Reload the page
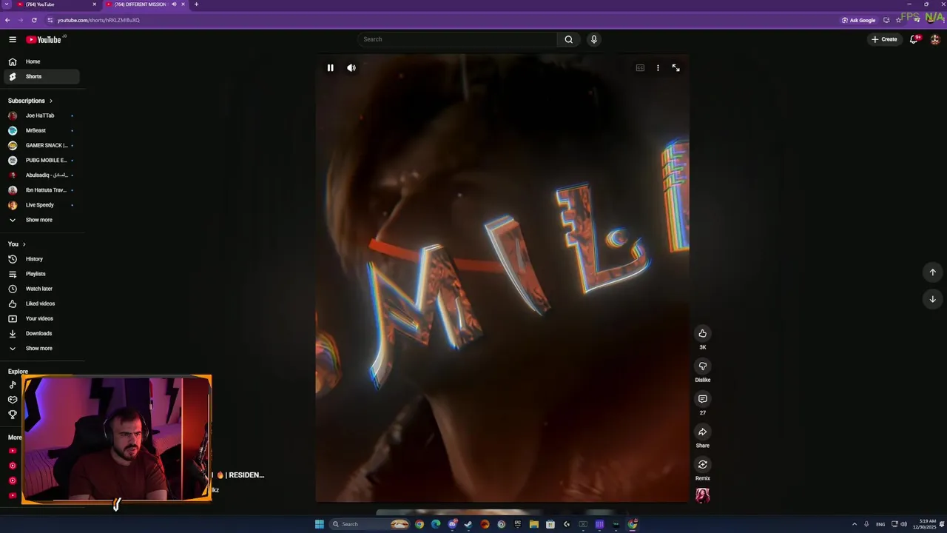 [34, 20]
